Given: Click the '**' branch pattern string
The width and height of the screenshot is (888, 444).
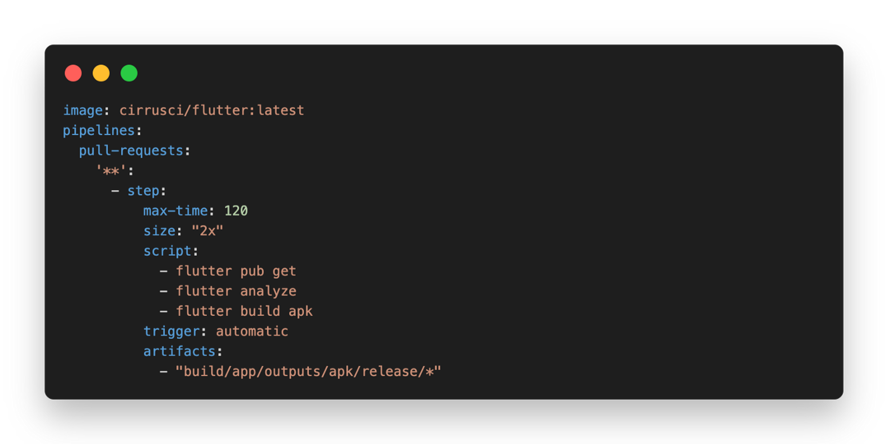Looking at the screenshot, I should click(111, 170).
